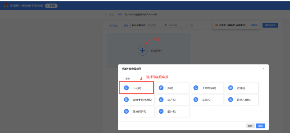The height and width of the screenshot is (133, 290).
Task: Click the 房产税 (property tax) icon
Action: [161, 100]
